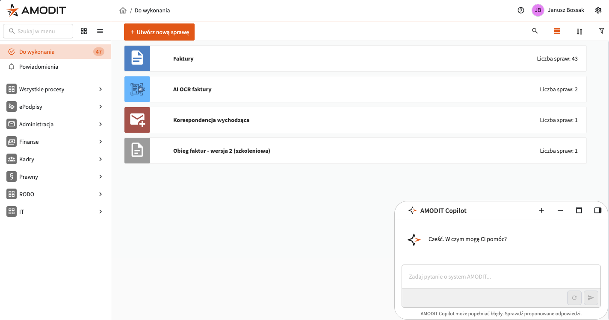Click the Faktury document icon tile
This screenshot has width=609, height=320.
point(137,58)
